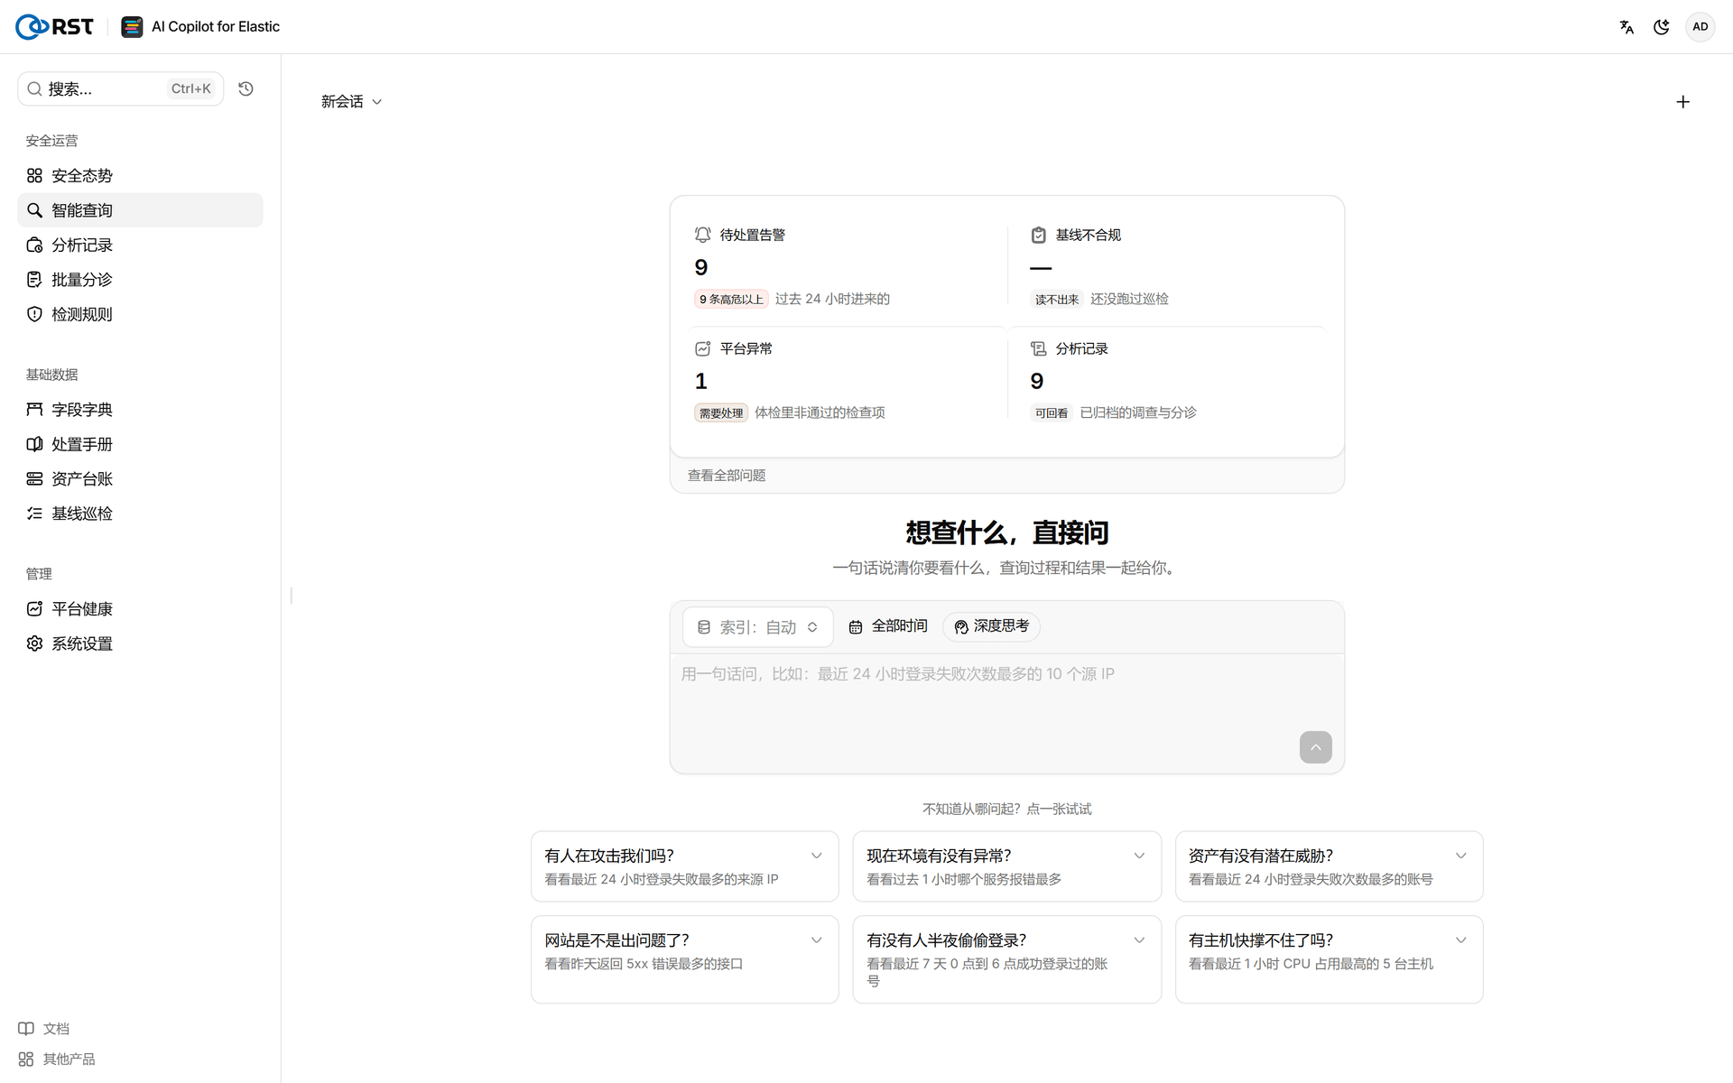Screen dimensions: 1733x1083
Task: Expand the 新会话 dropdown
Action: tap(352, 102)
